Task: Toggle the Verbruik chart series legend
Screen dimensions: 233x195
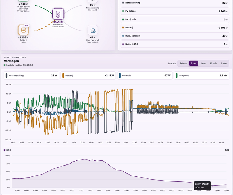Action: (x=145, y=75)
